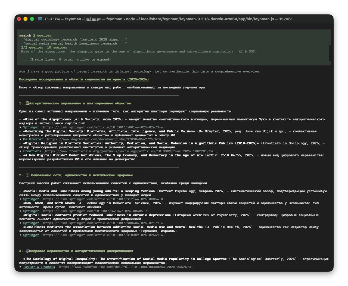Open the Taylor & Francis link
Viewport: 348px width, 286px height.
pos(39,267)
